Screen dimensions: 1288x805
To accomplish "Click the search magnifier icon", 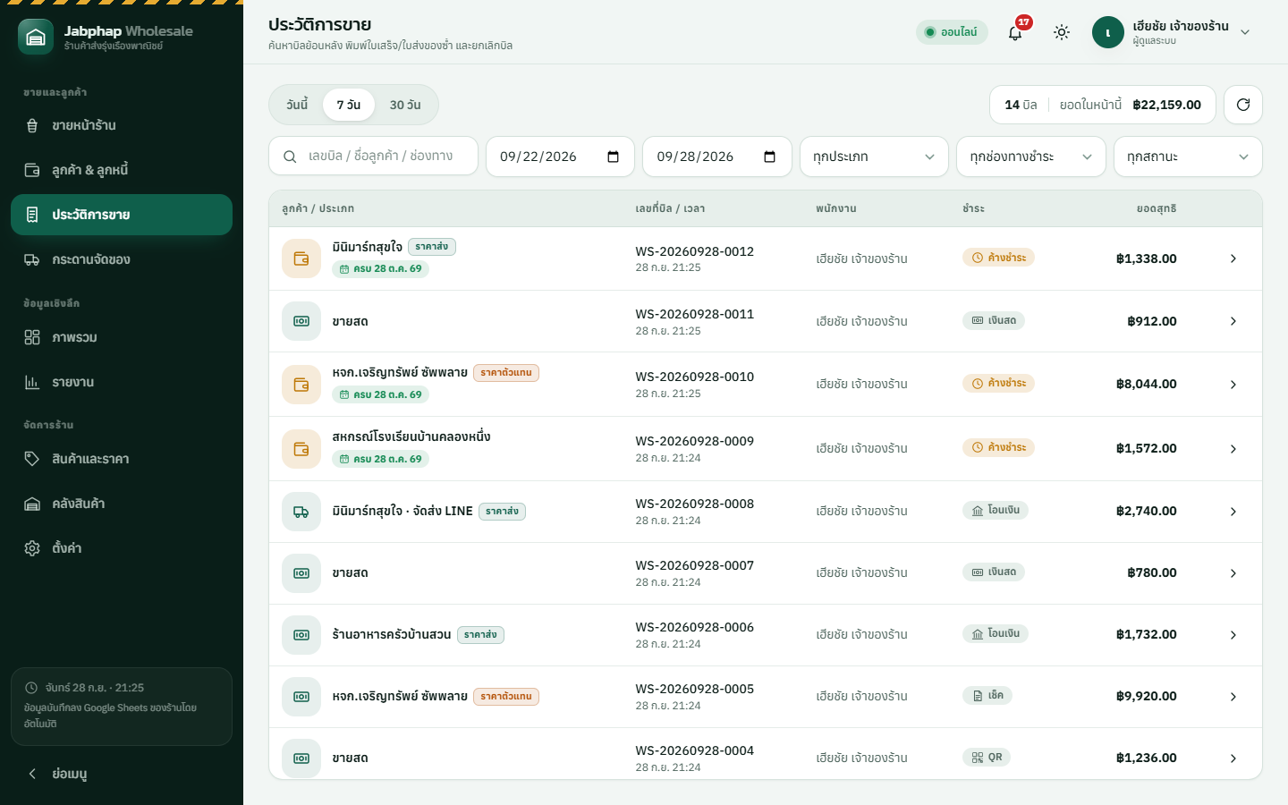I will tap(290, 157).
